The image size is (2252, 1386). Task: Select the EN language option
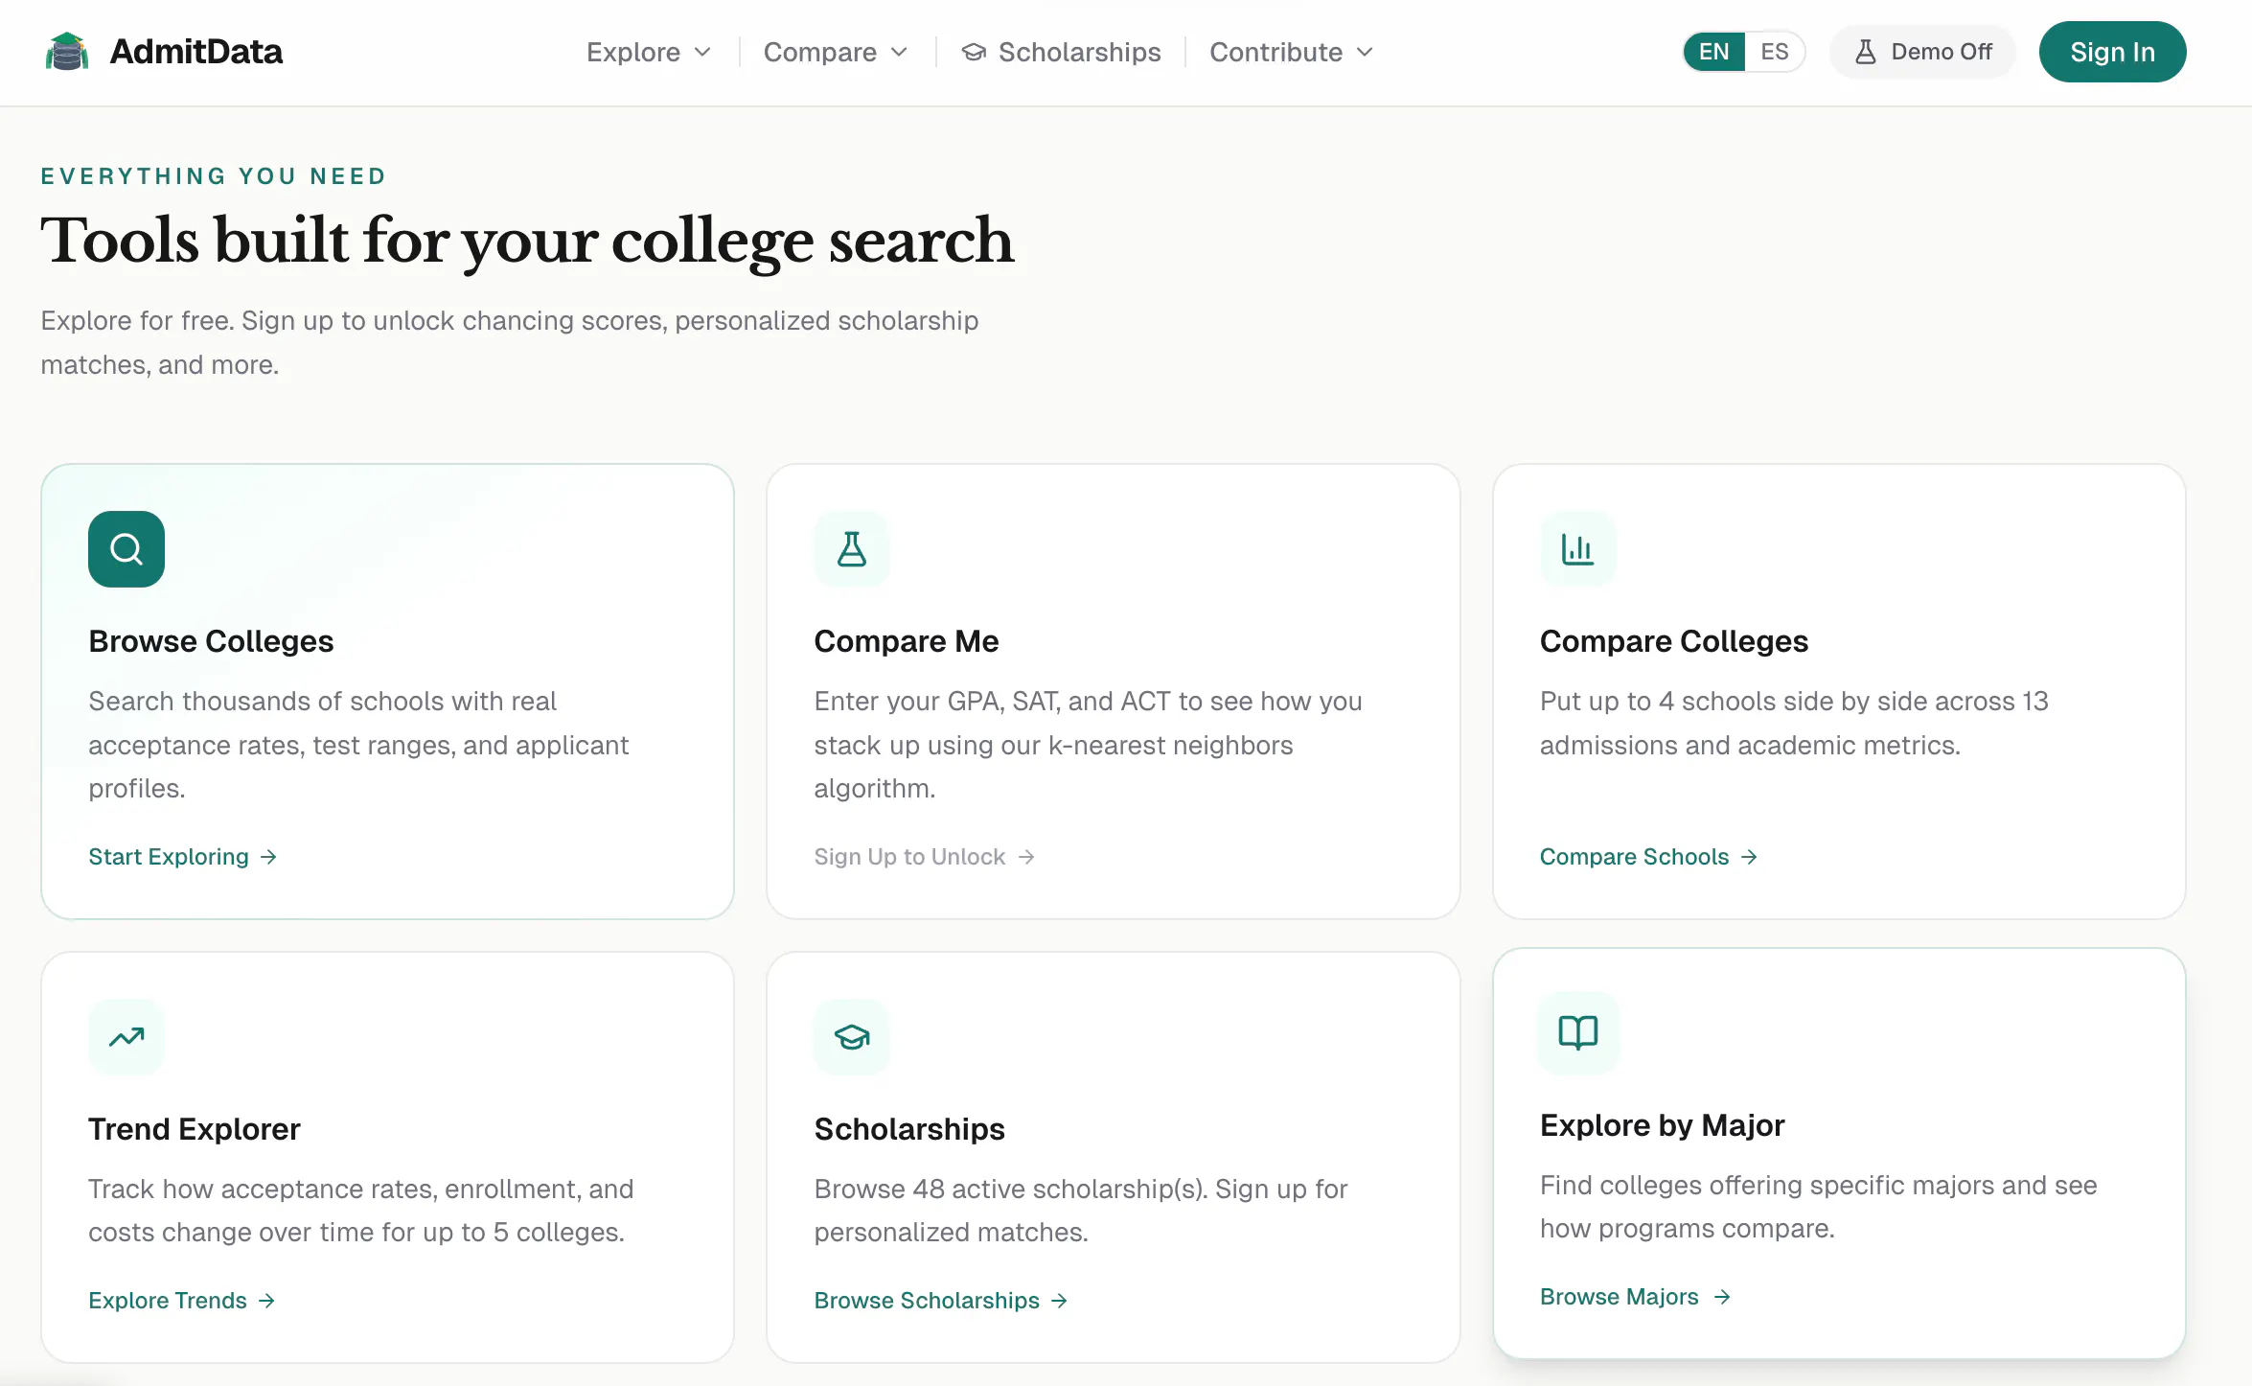(x=1713, y=52)
